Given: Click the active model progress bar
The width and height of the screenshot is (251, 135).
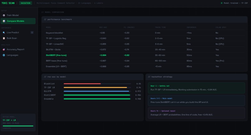Looking at the screenshot, I should click(18, 126).
